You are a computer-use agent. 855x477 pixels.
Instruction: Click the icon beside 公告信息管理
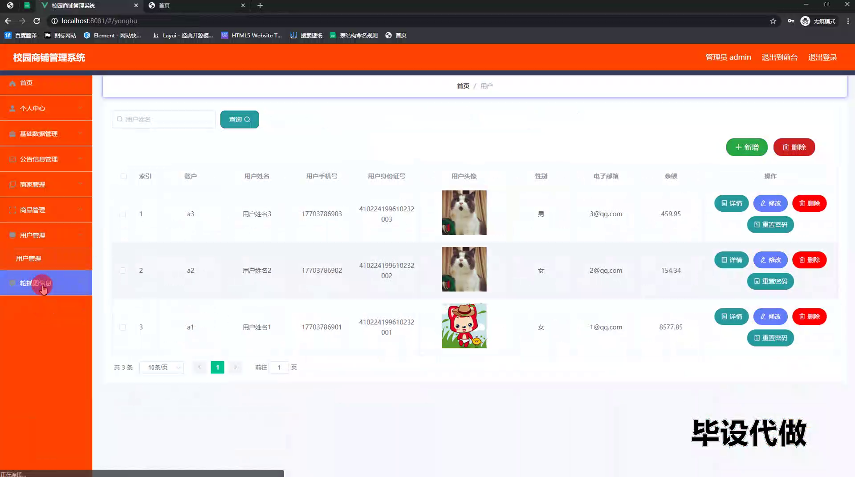(12, 159)
